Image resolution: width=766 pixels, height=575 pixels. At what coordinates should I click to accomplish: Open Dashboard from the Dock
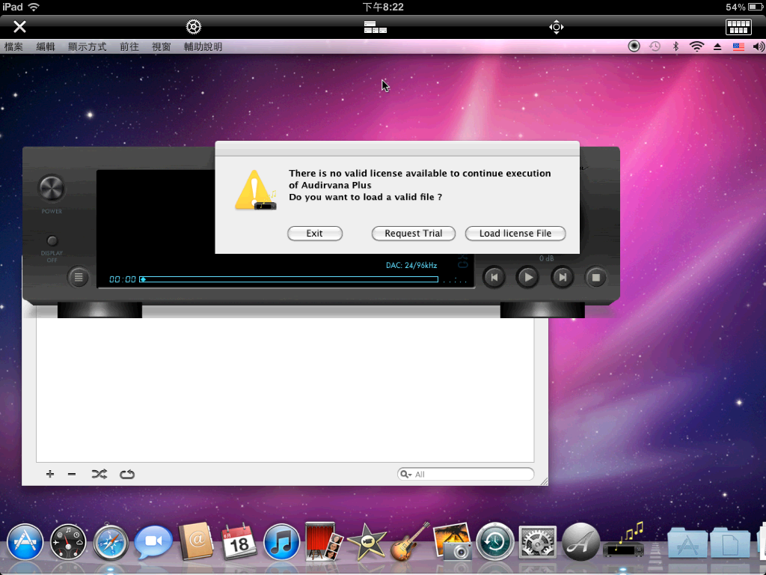click(x=68, y=542)
